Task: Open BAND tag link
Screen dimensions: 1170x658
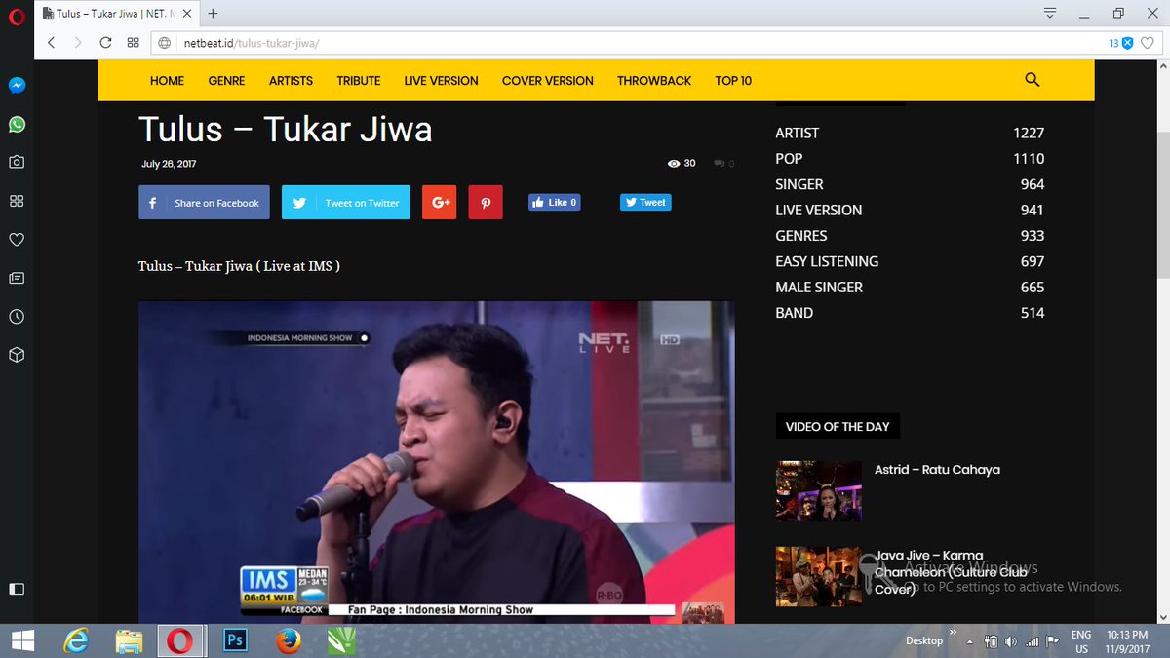Action: click(x=795, y=313)
